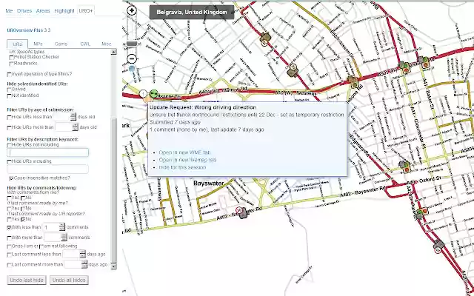Click the topmost brown update request marker on the map
The image size is (474, 296).
pyautogui.click(x=265, y=39)
